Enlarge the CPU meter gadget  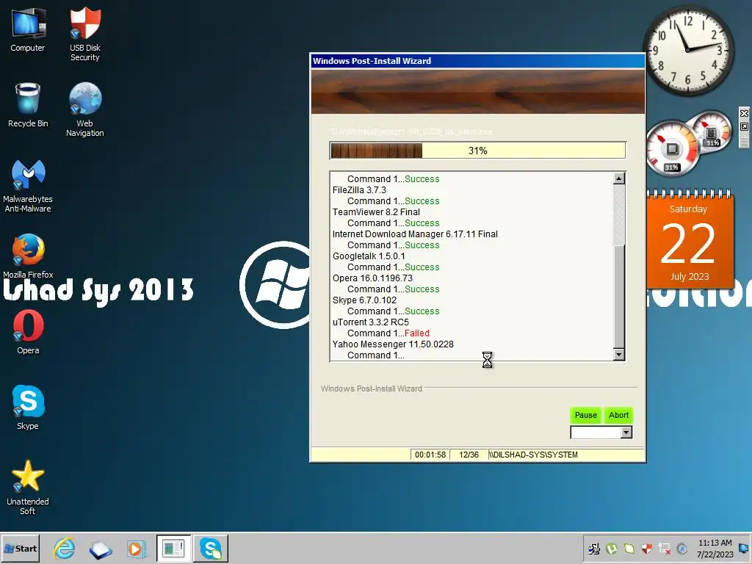click(744, 126)
